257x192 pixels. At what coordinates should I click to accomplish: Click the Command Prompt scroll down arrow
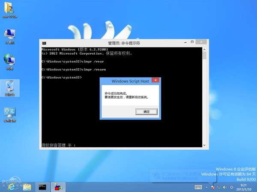(x=204, y=145)
